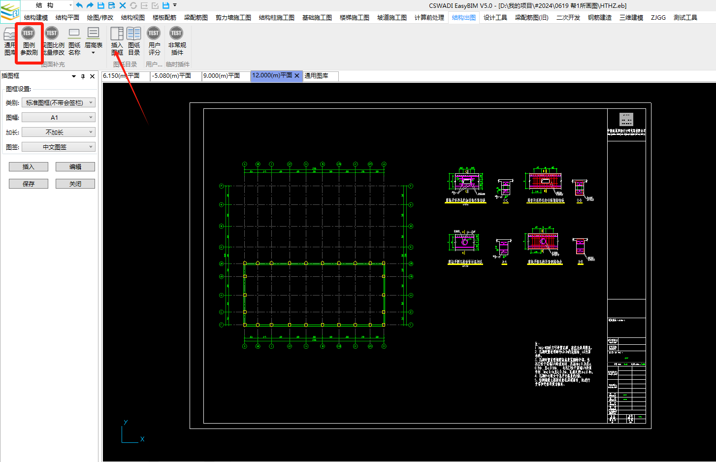Open the 剪力墙施工图 ribbon tab
Viewport: 716px width, 462px height.
(233, 18)
